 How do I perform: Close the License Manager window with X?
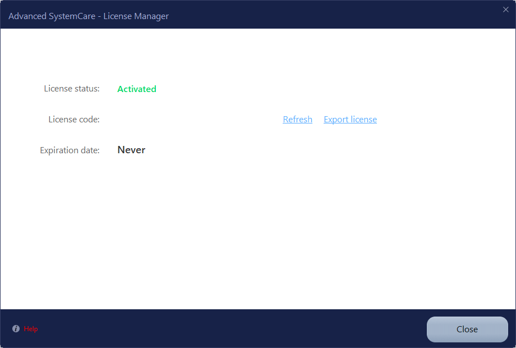tap(506, 10)
